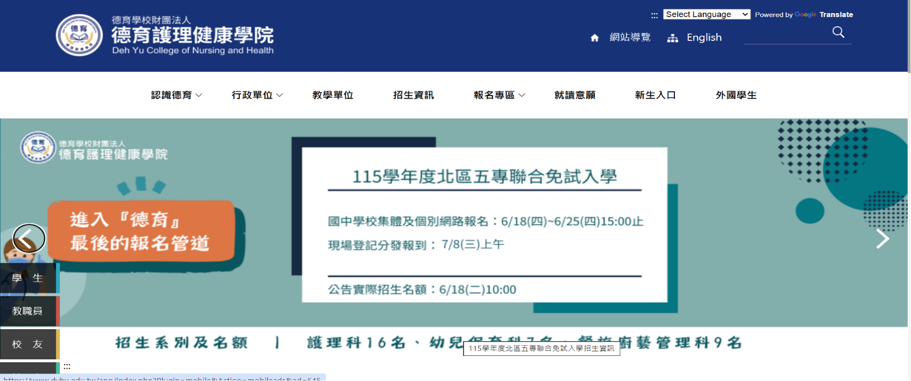Viewport: 911px width, 381px height.
Task: Open the 外國學生 menu item
Action: pyautogui.click(x=737, y=95)
